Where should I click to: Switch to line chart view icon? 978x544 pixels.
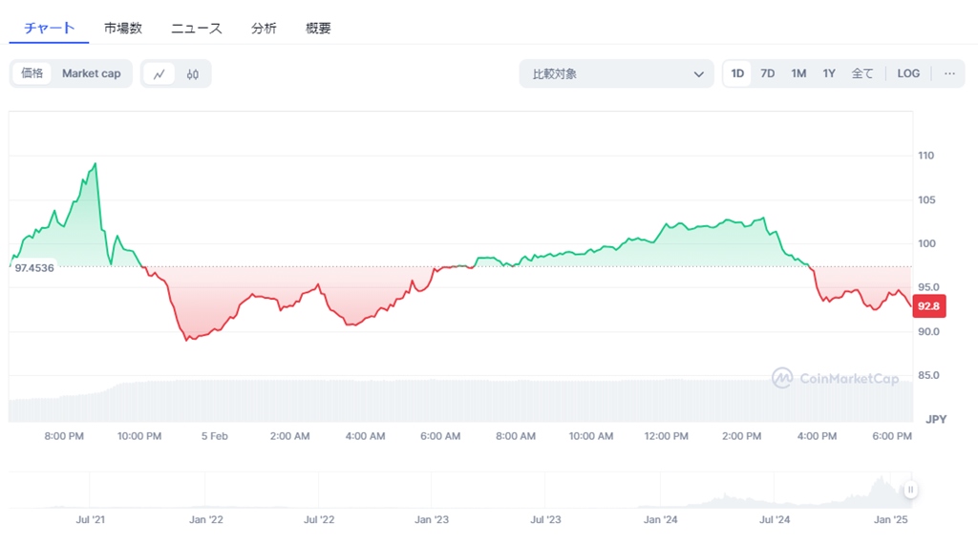[159, 73]
